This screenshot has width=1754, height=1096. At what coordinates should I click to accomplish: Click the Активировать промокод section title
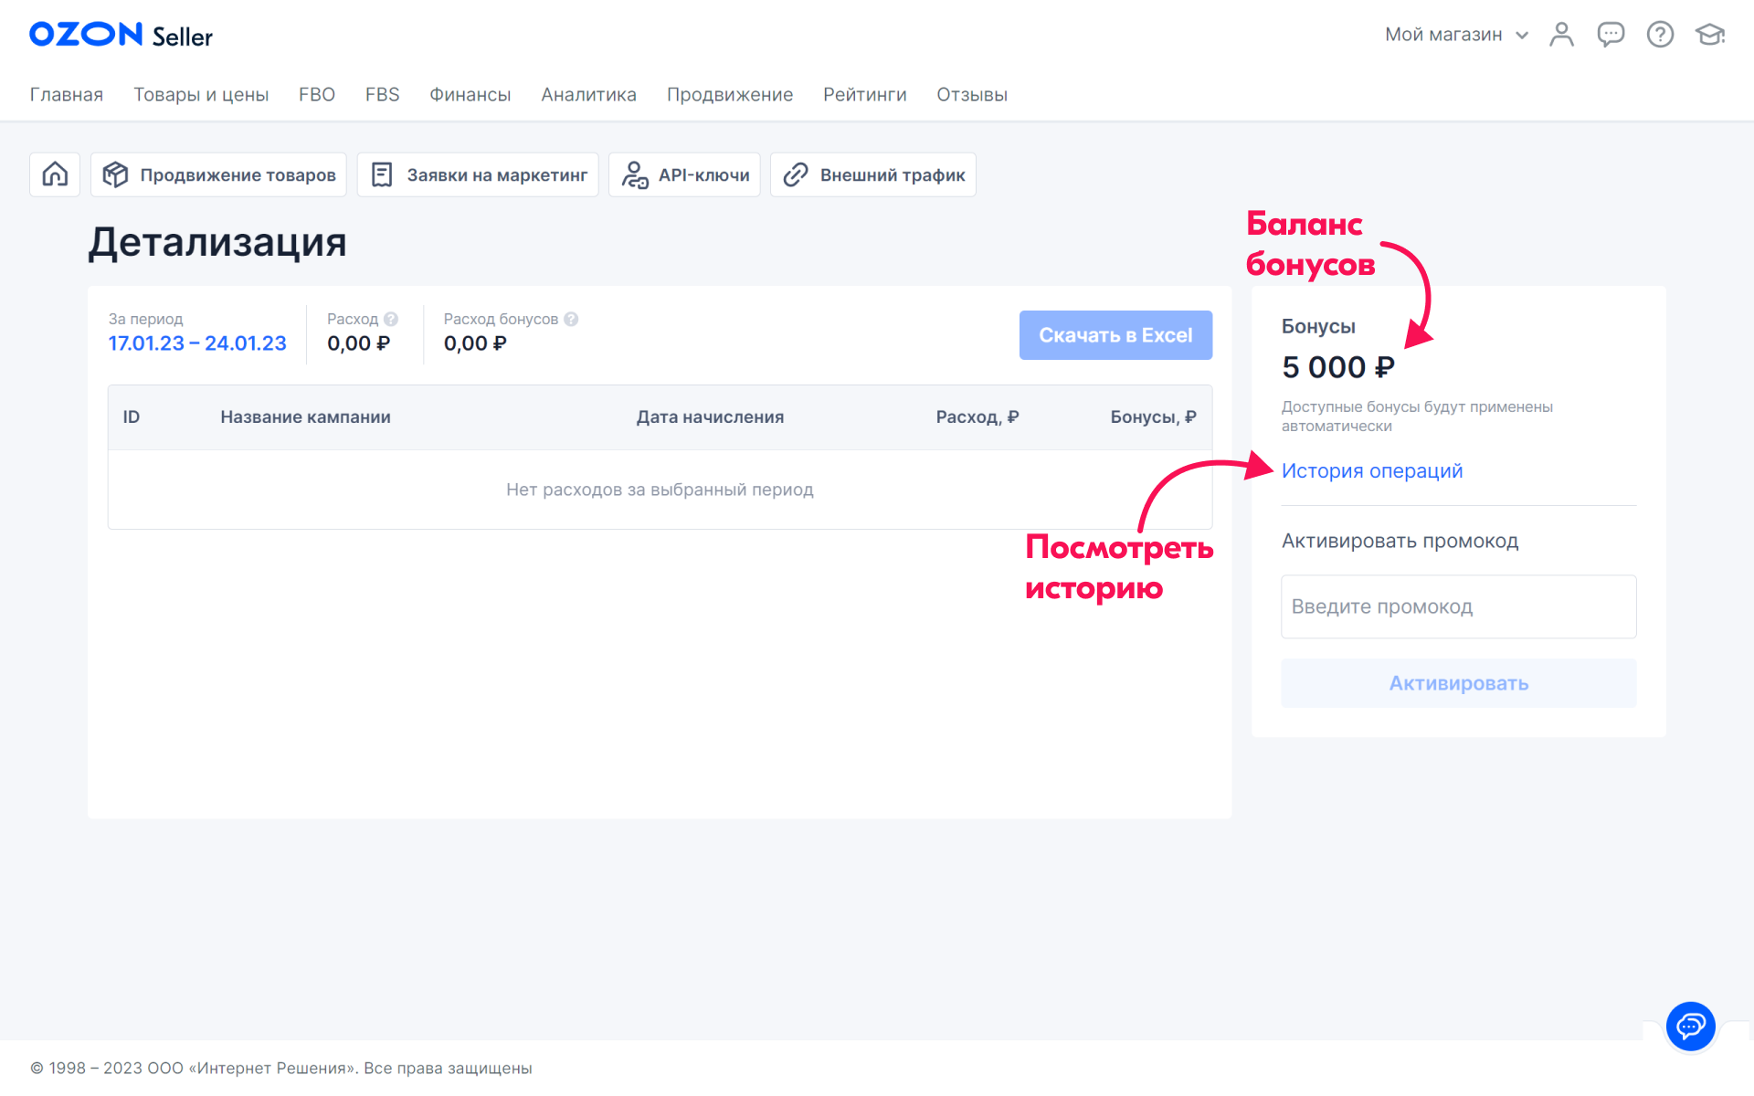coord(1400,541)
